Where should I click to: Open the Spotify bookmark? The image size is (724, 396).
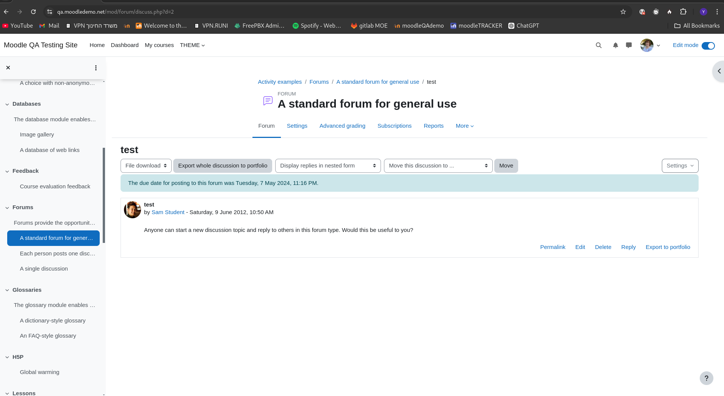[317, 26]
